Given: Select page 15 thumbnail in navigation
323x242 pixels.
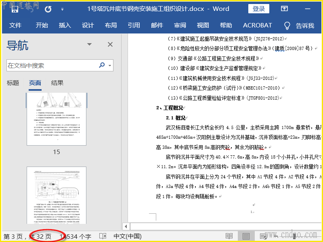Looking at the screenshot, I should pyautogui.click(x=57, y=119).
